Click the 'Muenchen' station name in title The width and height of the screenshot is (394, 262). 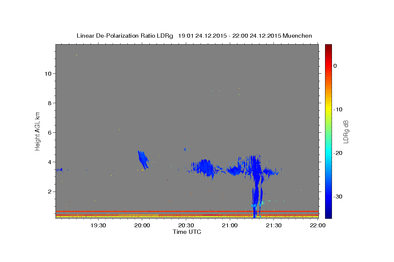[x=297, y=36]
